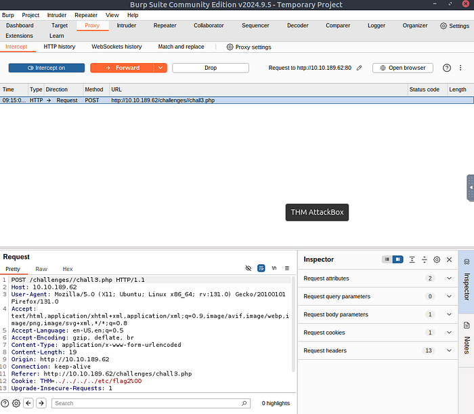Open the Repeater tool tab
Viewport: 474px width, 414px height.
coord(165,25)
